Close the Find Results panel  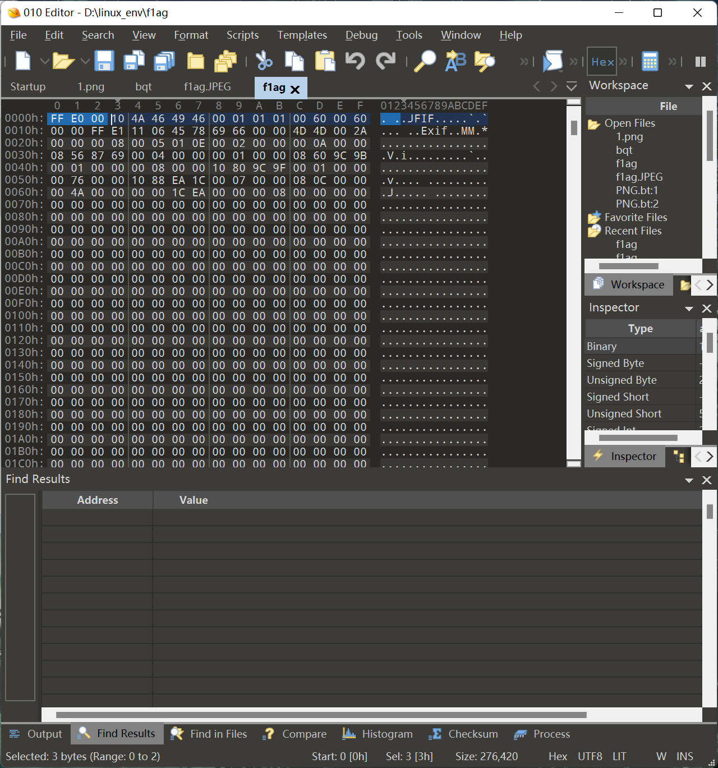[707, 480]
